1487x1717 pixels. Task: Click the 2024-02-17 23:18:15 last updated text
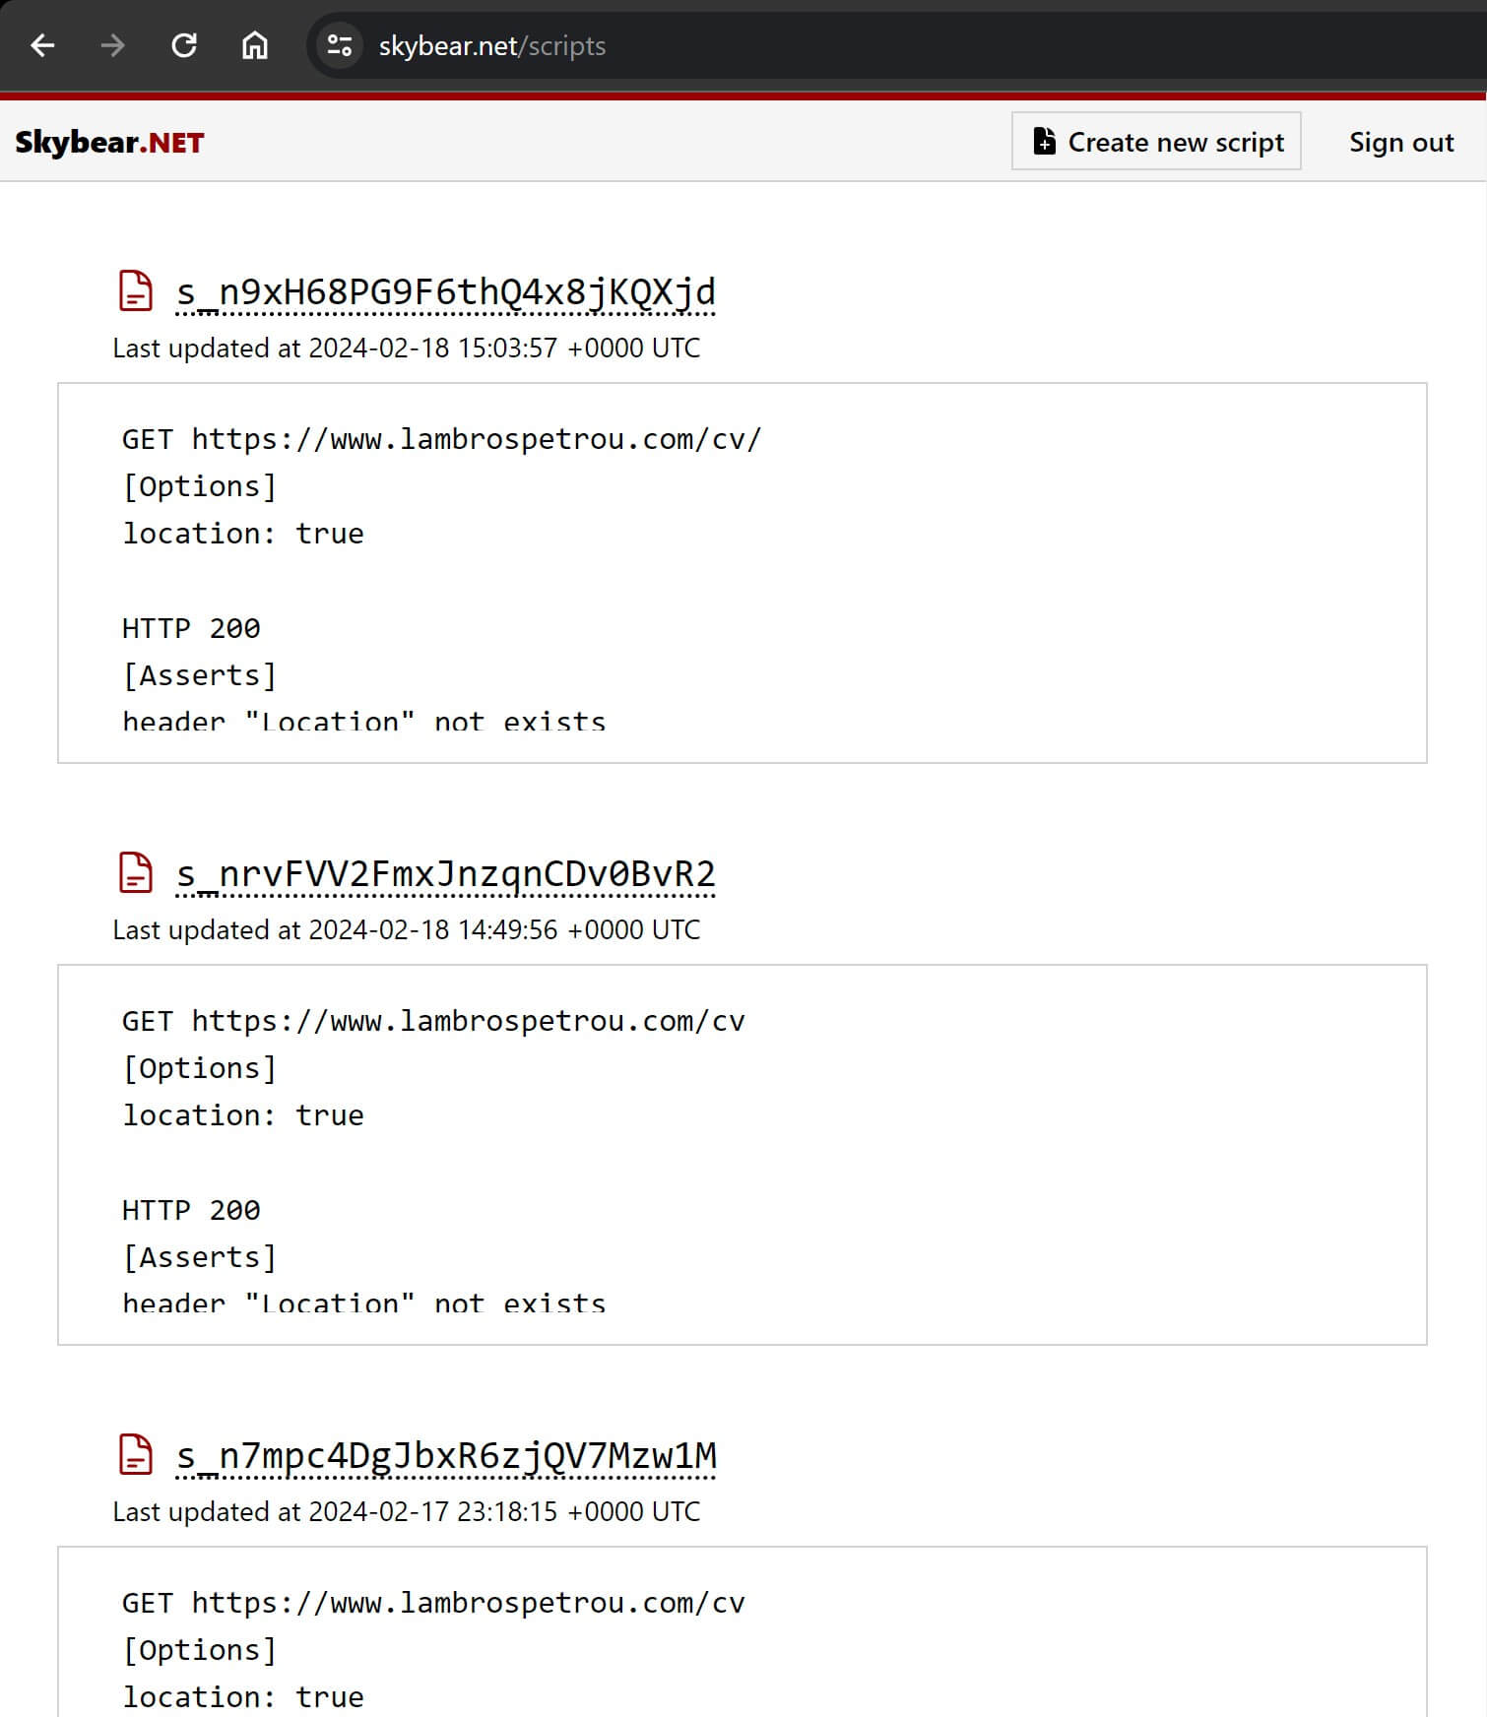click(406, 1512)
